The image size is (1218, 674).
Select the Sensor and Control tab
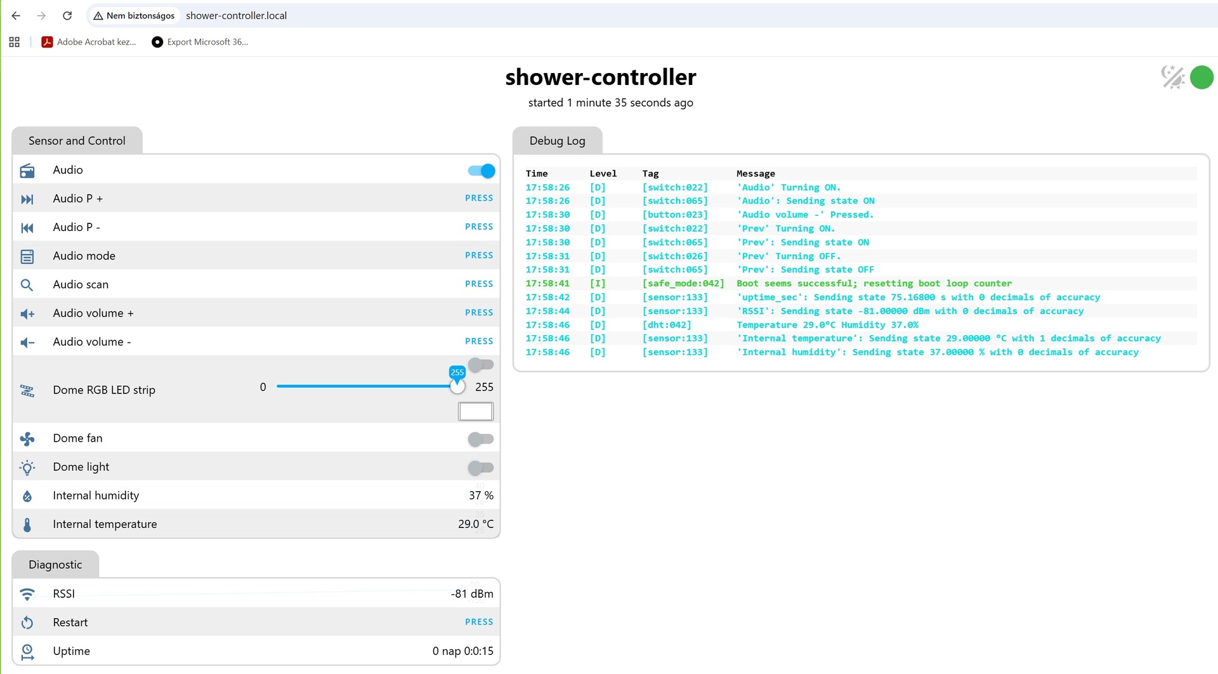coord(77,141)
